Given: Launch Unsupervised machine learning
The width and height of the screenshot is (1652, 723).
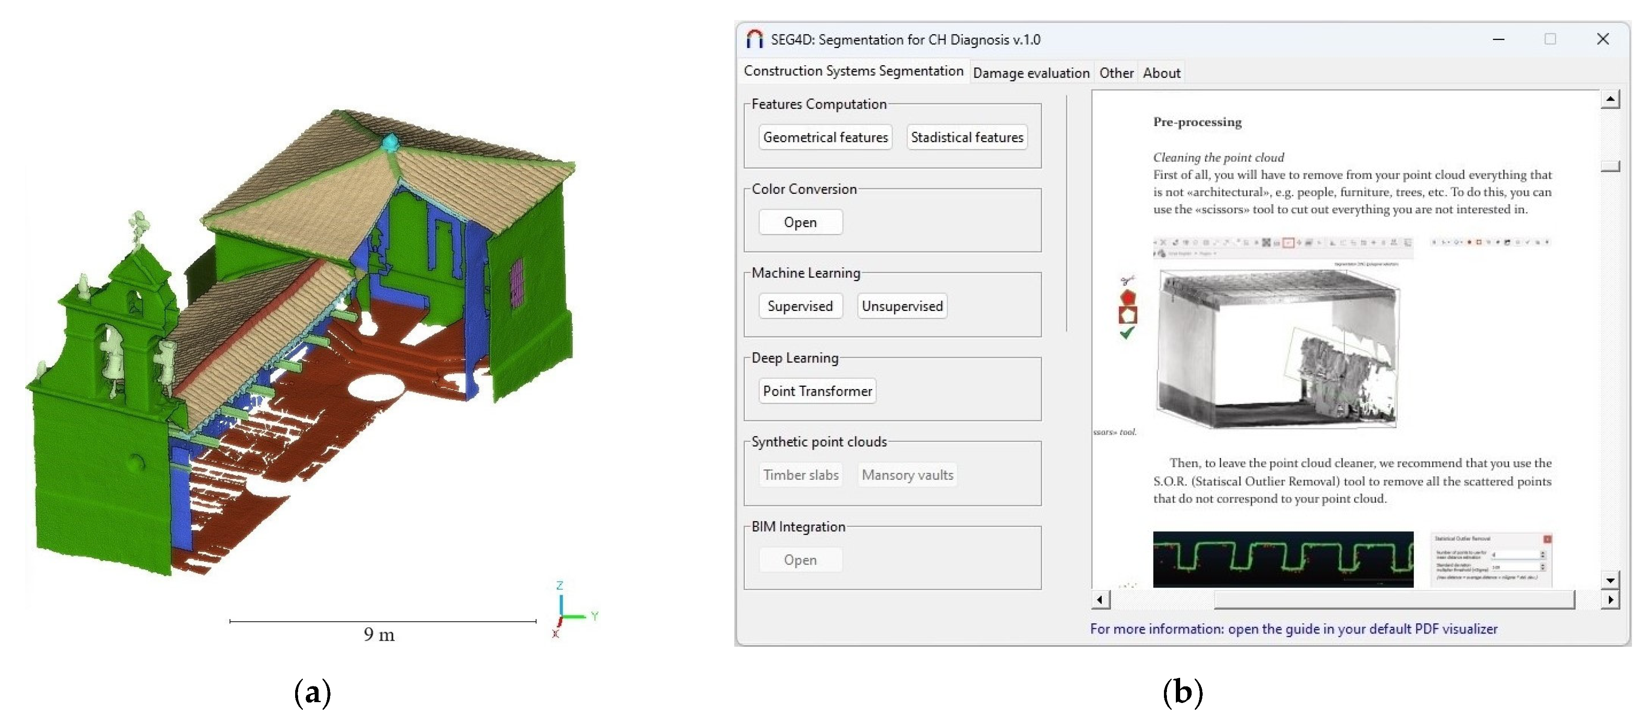Looking at the screenshot, I should 902,306.
